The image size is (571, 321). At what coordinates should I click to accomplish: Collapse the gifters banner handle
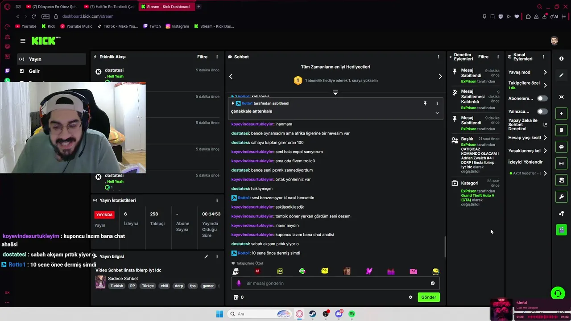pos(335,93)
